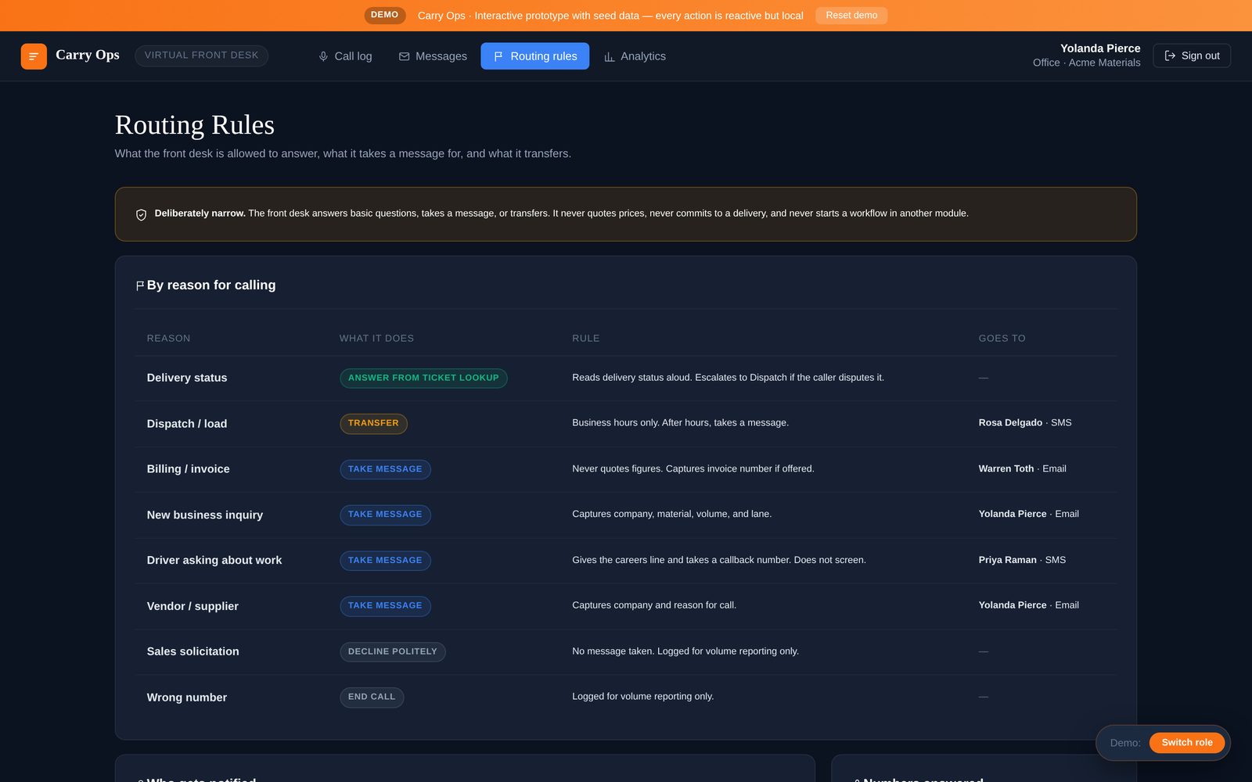Click the Reset demo button
The height and width of the screenshot is (782, 1252).
pyautogui.click(x=851, y=16)
